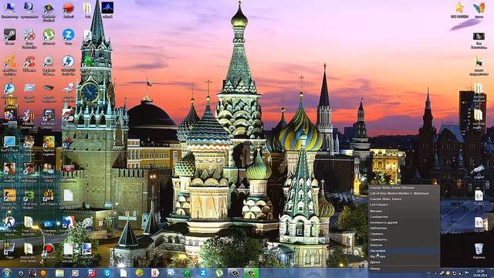This screenshot has height=278, width=494.
Task: Select the RusTV Player desktop shortcut
Action: pyautogui.click(x=9, y=144)
